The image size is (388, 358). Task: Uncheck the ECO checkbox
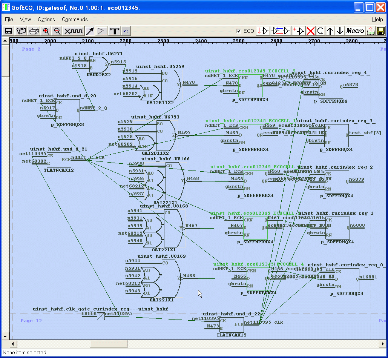pos(238,31)
